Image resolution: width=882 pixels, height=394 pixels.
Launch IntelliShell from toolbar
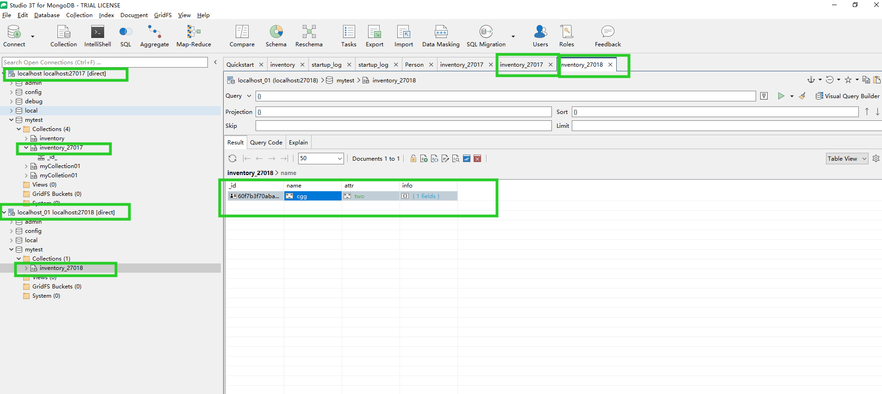[97, 36]
